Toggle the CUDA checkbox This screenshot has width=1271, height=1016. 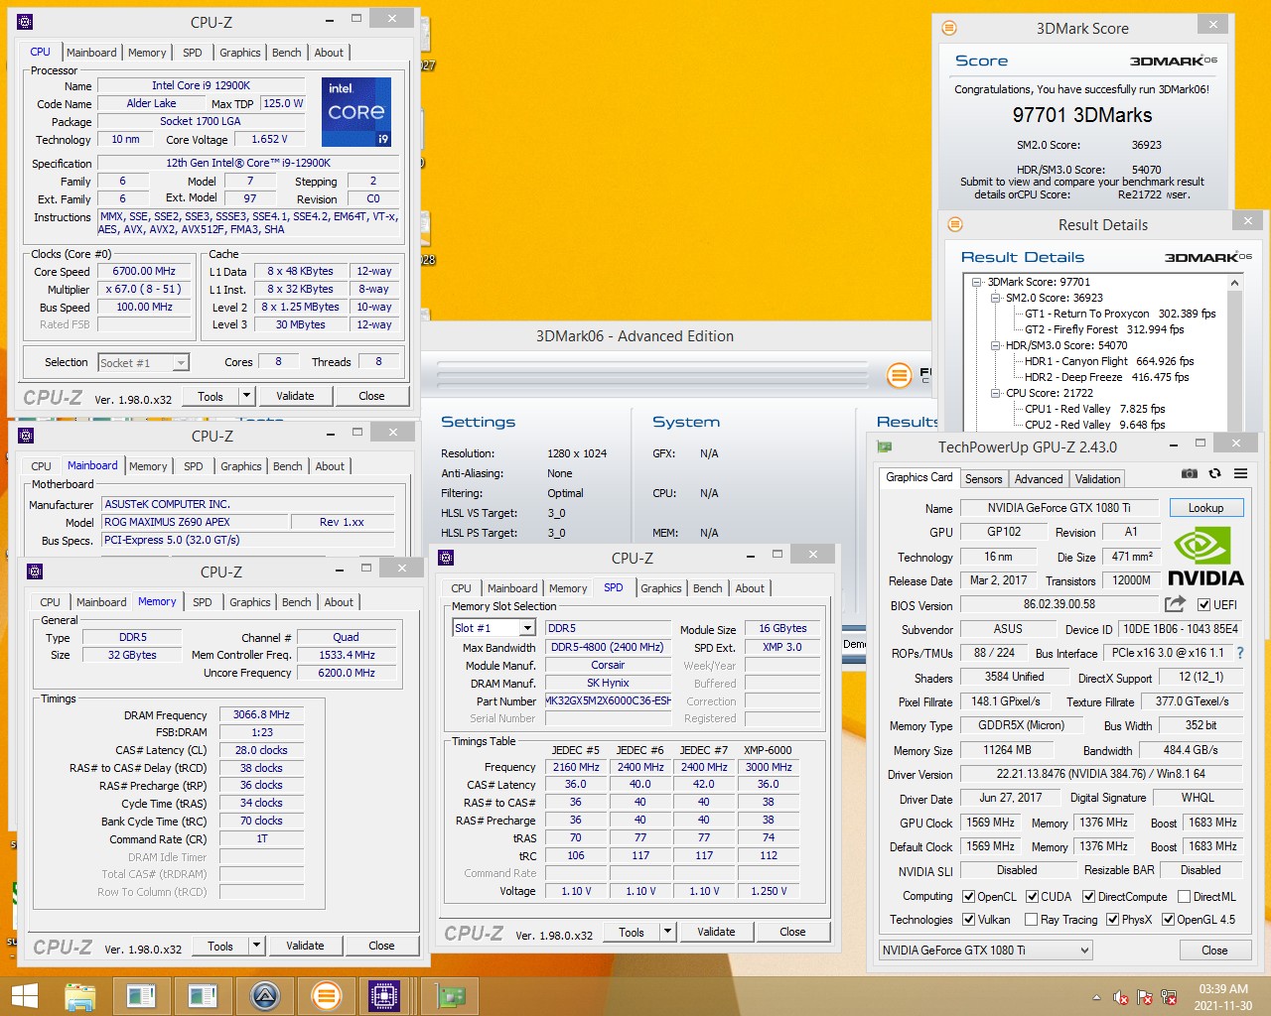click(1033, 896)
